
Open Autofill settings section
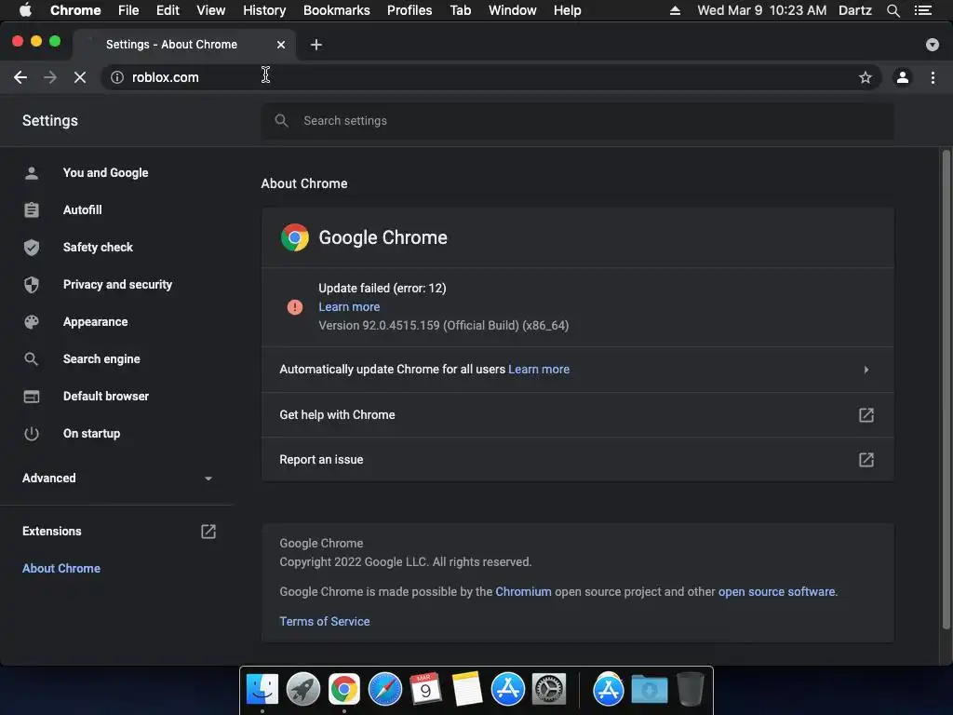click(x=83, y=209)
